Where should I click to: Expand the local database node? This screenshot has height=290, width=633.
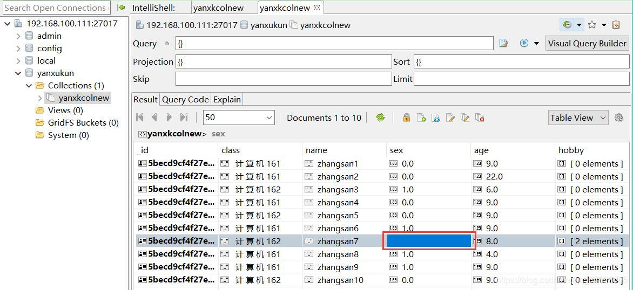click(18, 61)
